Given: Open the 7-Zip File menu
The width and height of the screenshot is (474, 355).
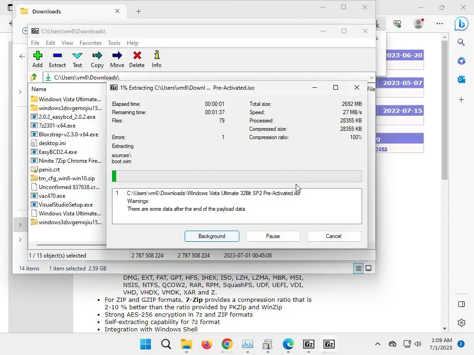Looking at the screenshot, I should pos(35,43).
